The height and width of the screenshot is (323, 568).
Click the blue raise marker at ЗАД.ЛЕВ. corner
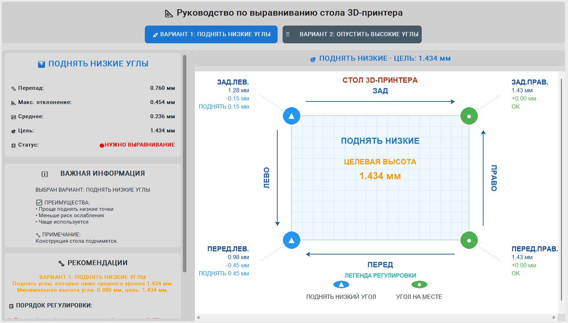(x=291, y=115)
